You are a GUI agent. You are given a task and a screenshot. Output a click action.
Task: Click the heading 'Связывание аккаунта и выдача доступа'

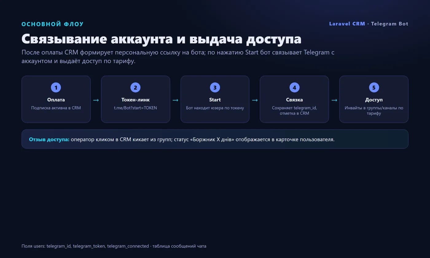tap(161, 39)
